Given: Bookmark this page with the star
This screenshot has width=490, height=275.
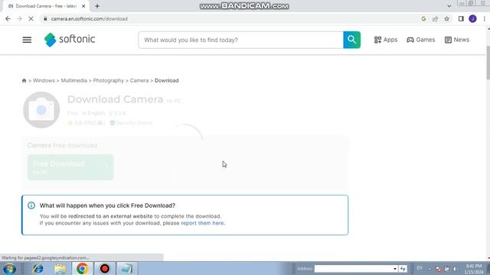Looking at the screenshot, I should pyautogui.click(x=447, y=18).
